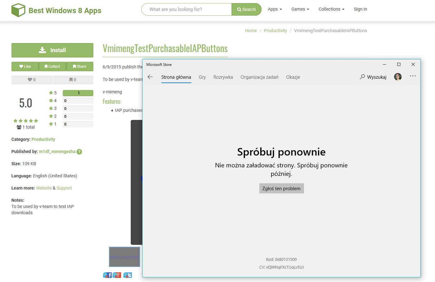The width and height of the screenshot is (435, 282).
Task: Click the 'Language: English (United States)' text
Action: tap(44, 176)
